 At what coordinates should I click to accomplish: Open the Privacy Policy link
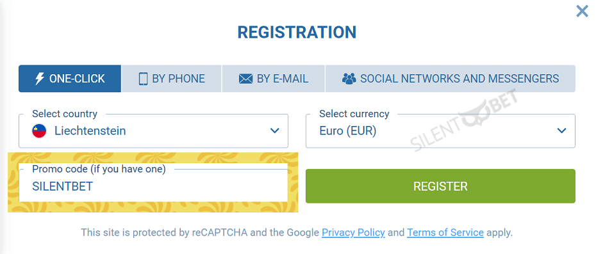coord(353,232)
